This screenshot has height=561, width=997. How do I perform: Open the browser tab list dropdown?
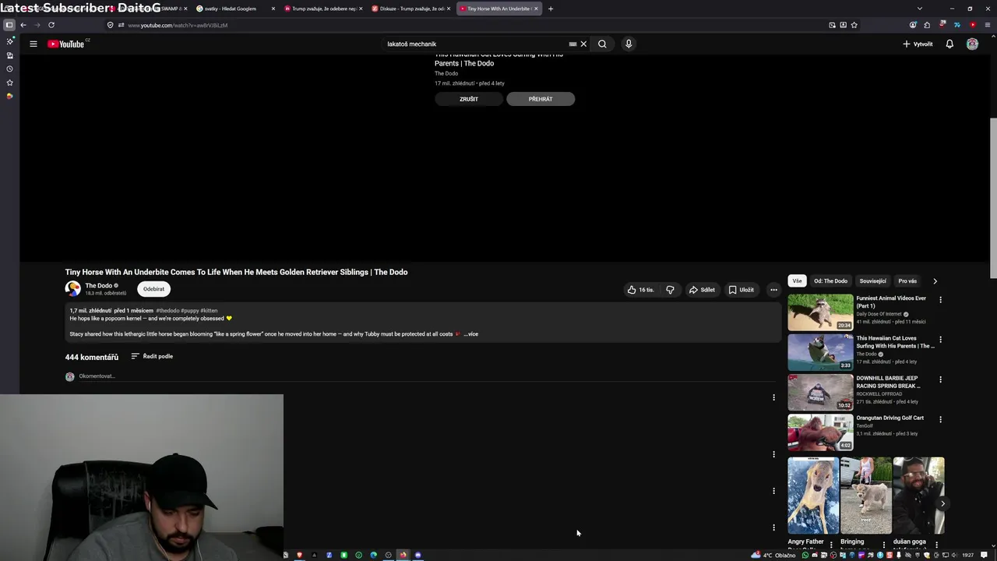click(x=920, y=9)
